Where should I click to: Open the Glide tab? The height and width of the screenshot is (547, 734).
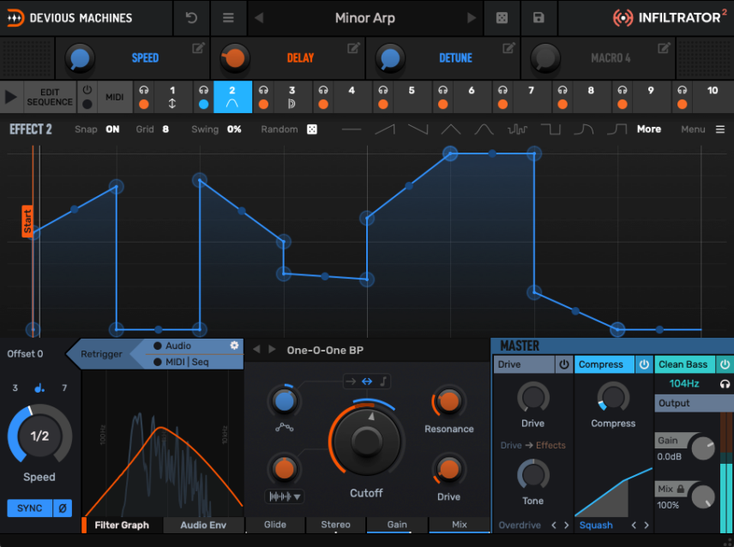(x=275, y=525)
